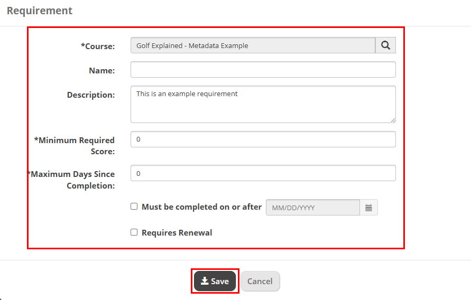The image size is (471, 300).
Task: Click the download arrow icon on Save
Action: coord(205,281)
